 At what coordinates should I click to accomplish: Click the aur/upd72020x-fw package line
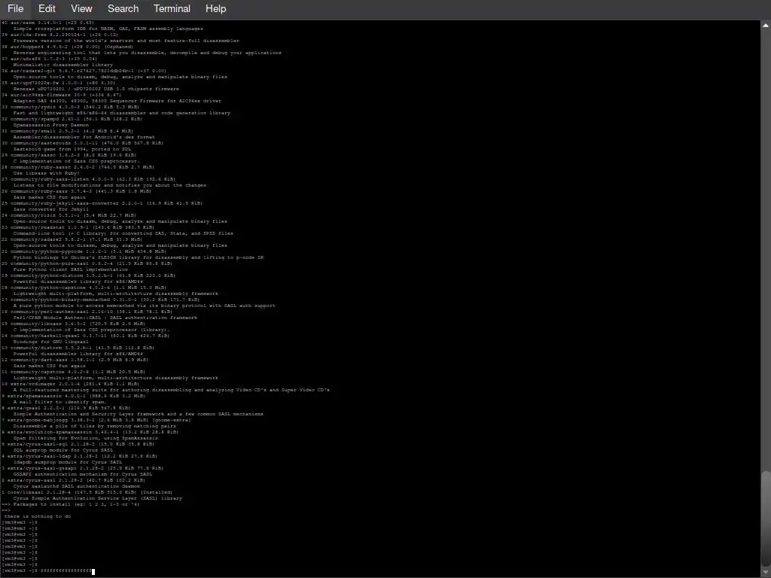[59, 83]
